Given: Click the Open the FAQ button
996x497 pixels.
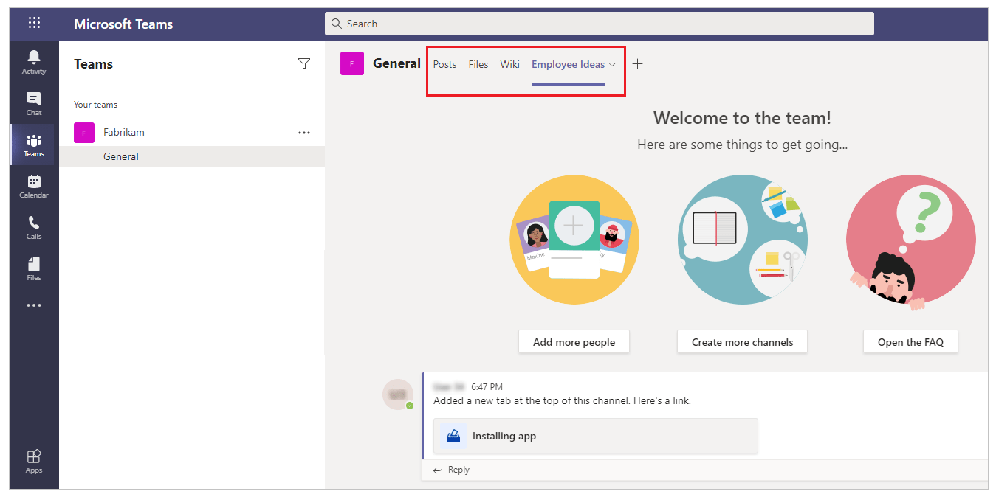Looking at the screenshot, I should (910, 342).
